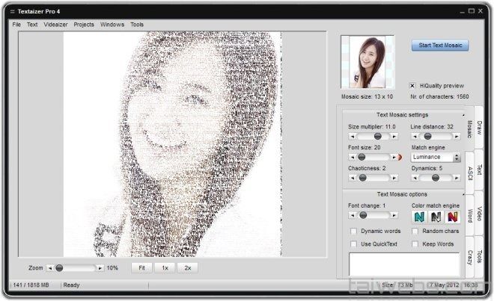Enable the Dynamic words checkbox

pyautogui.click(x=354, y=232)
